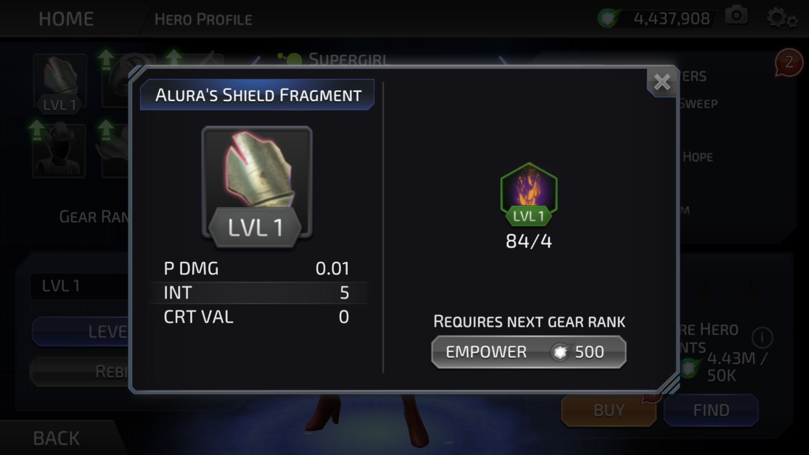
Task: Go to the HOME tab
Action: [66, 19]
